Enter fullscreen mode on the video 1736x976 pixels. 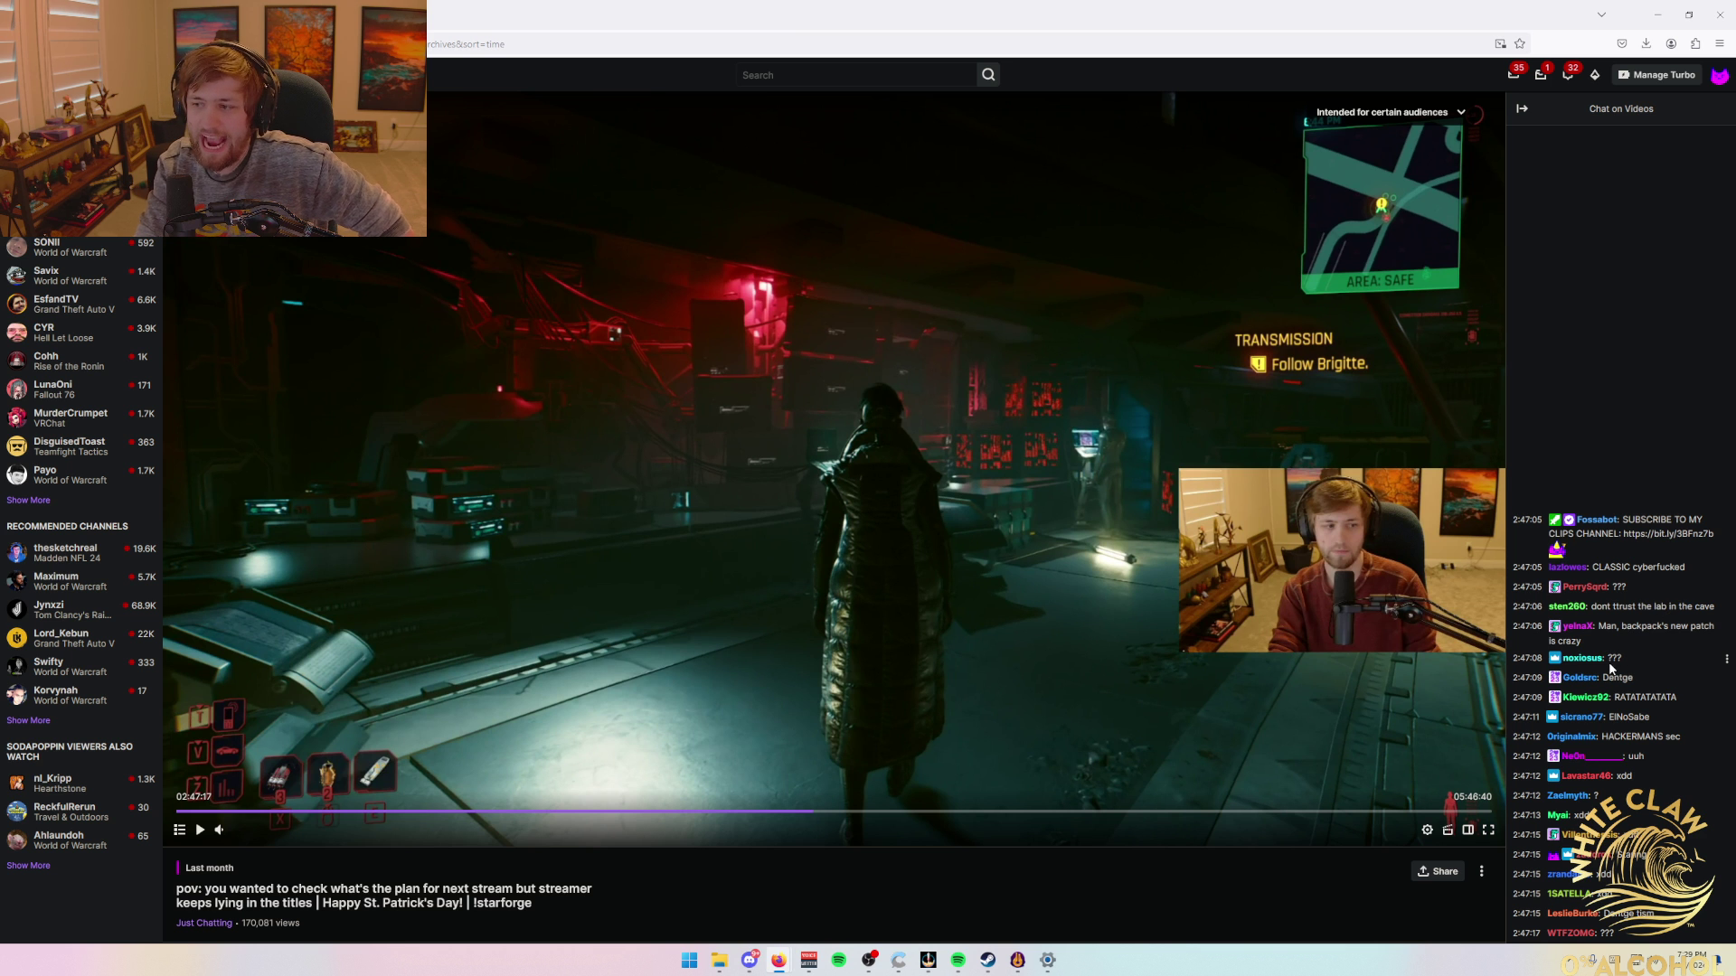tap(1489, 830)
